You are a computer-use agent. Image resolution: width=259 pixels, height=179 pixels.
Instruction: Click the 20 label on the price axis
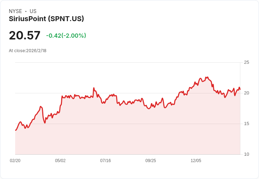(x=246, y=93)
